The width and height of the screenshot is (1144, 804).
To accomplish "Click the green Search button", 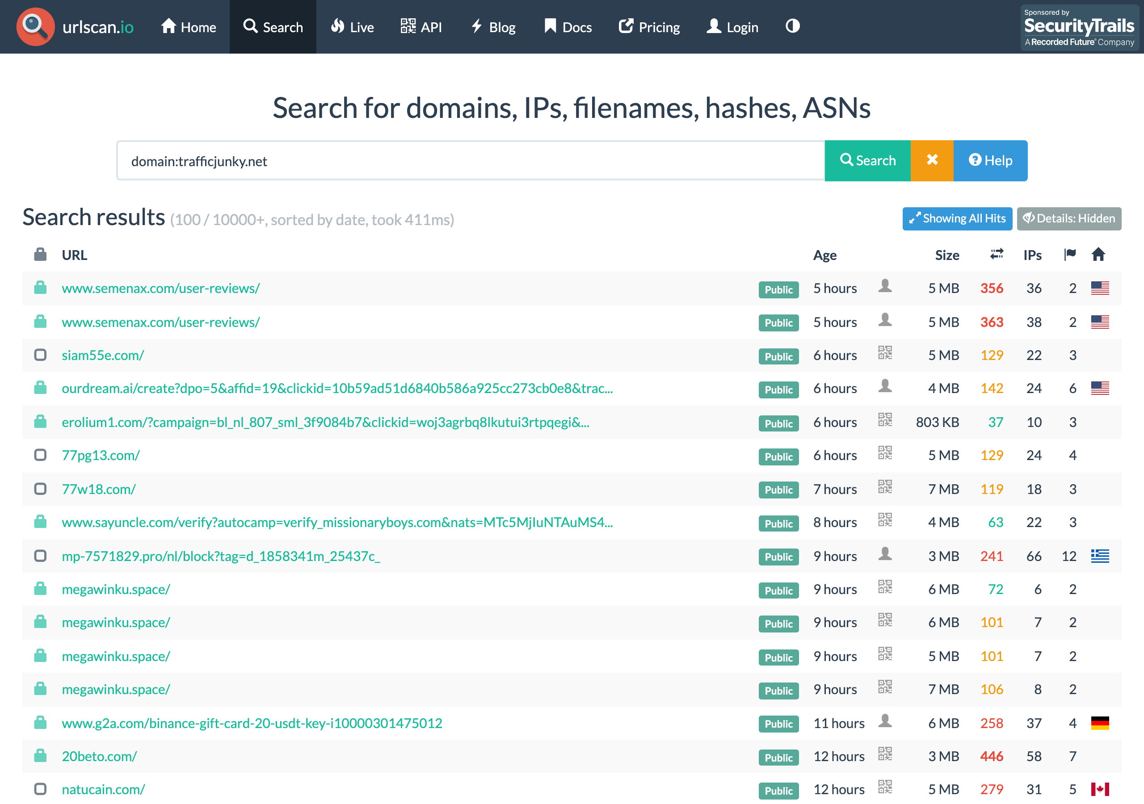I will (x=867, y=161).
